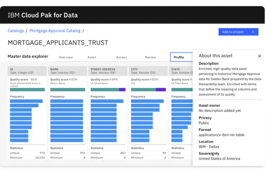Click the 'About this asset' panel heading
The height and width of the screenshot is (173, 265).
[x=216, y=56]
